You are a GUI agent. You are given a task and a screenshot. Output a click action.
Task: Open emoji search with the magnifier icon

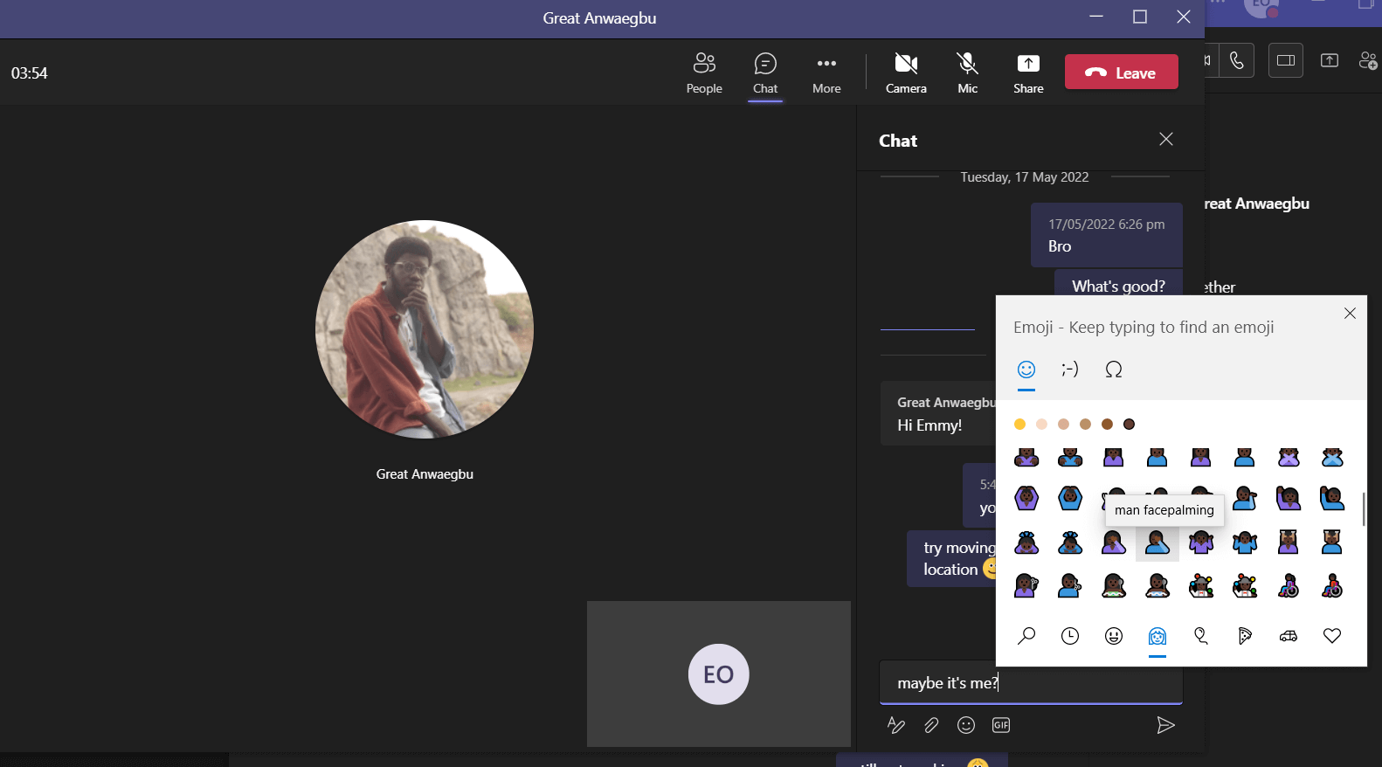(x=1026, y=636)
